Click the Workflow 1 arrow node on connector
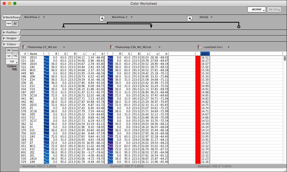287x172 pixels. click(x=63, y=26)
